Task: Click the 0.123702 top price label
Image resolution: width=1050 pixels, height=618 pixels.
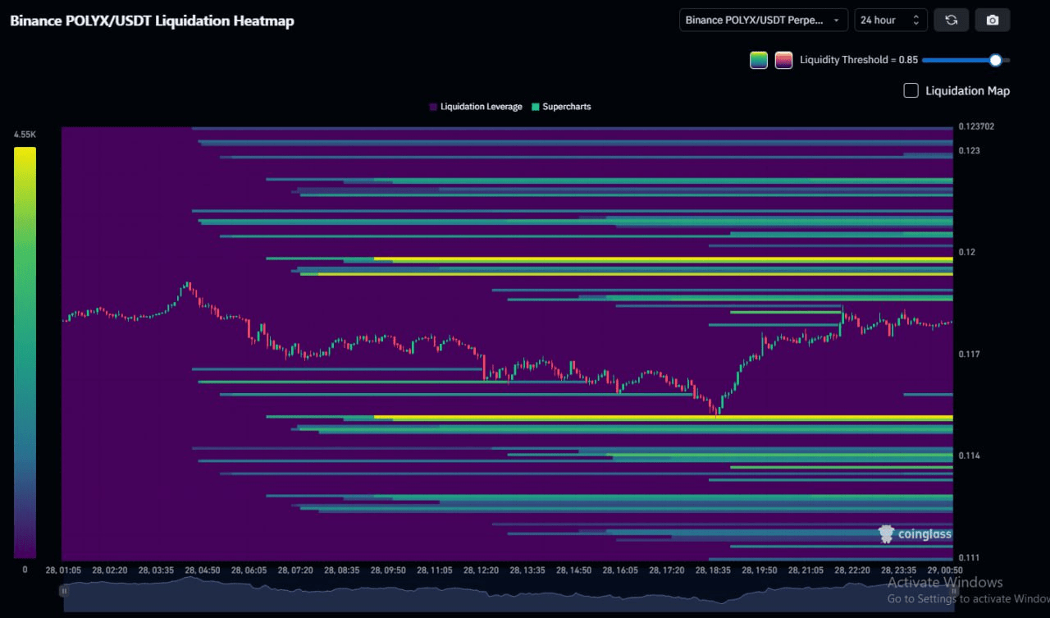Action: [976, 126]
